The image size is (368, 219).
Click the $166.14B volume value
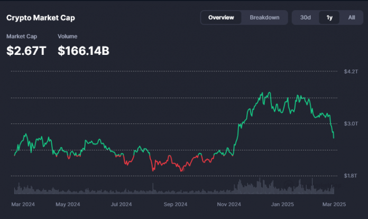[84, 51]
